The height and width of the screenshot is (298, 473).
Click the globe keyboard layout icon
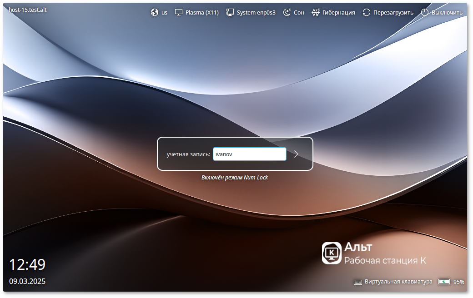pos(155,13)
